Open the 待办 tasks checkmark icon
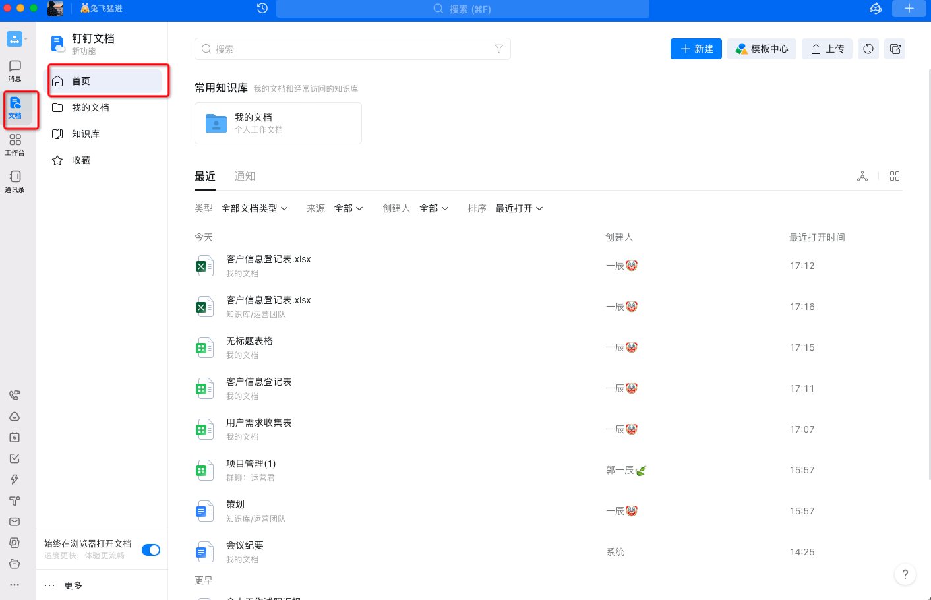This screenshot has width=931, height=600. pyautogui.click(x=15, y=458)
